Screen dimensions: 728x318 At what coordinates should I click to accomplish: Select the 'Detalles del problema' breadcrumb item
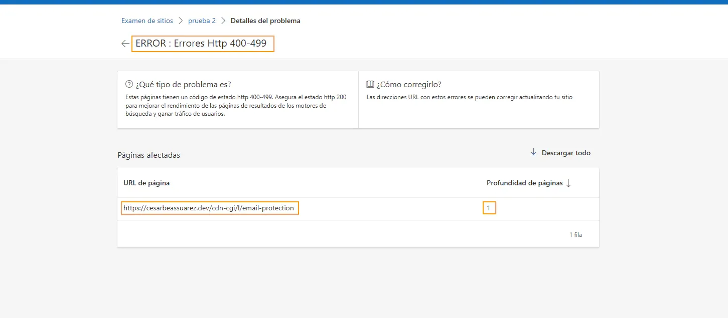265,21
